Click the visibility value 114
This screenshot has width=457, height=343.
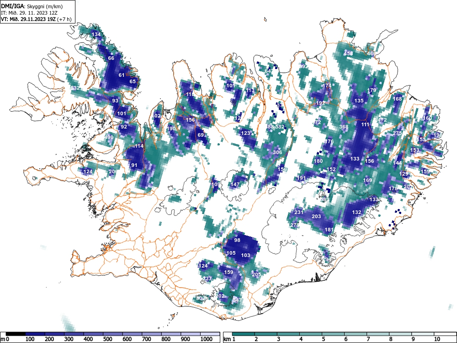(x=139, y=146)
